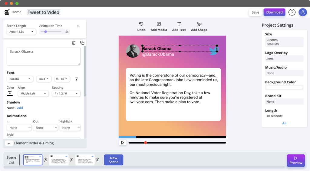Viewport: 310px width, 171px height.
Task: Click the Save button
Action: (x=255, y=12)
